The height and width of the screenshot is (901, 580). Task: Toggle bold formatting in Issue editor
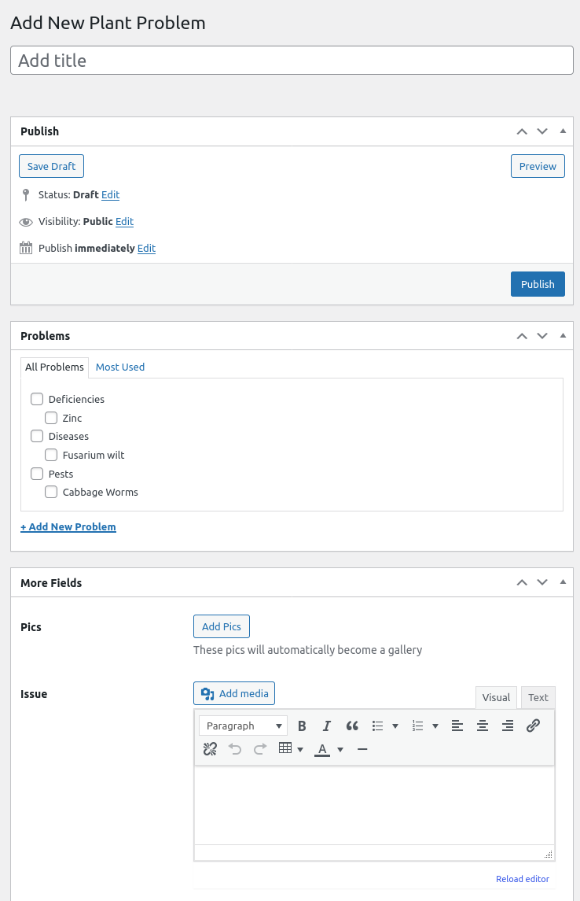pos(302,726)
